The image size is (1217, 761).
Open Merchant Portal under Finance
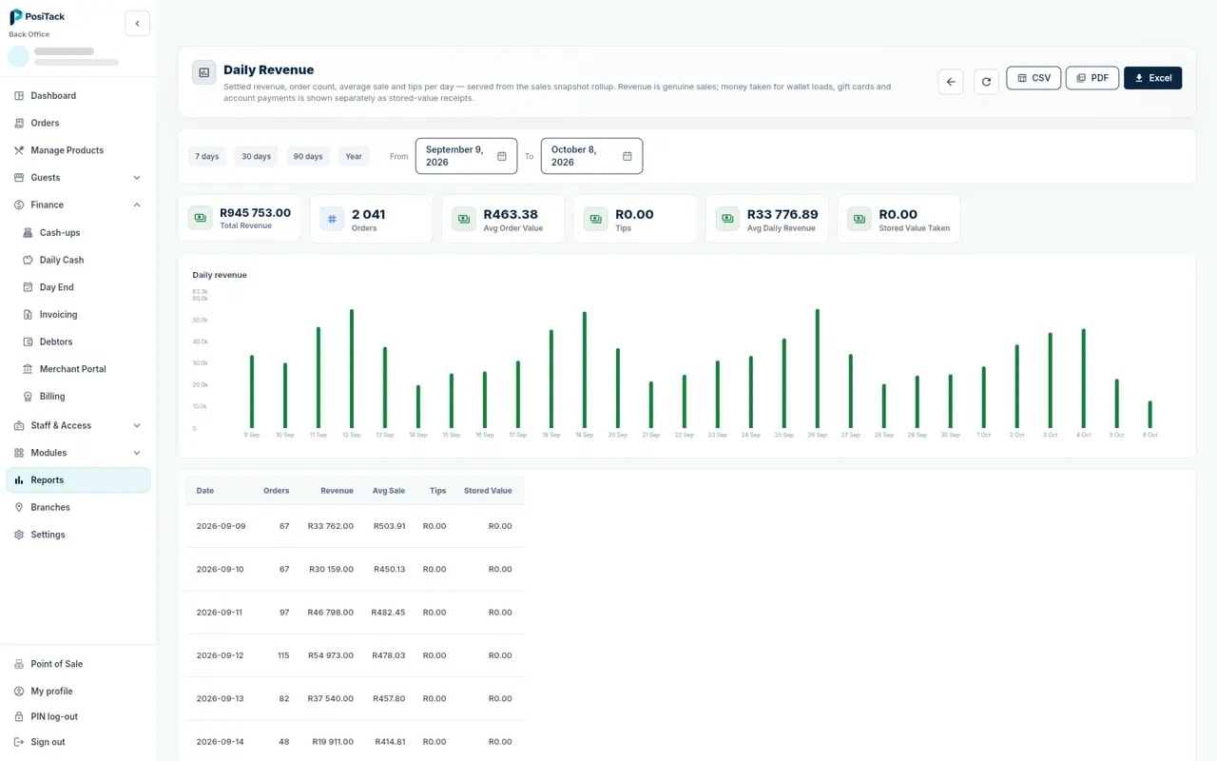pos(82,369)
